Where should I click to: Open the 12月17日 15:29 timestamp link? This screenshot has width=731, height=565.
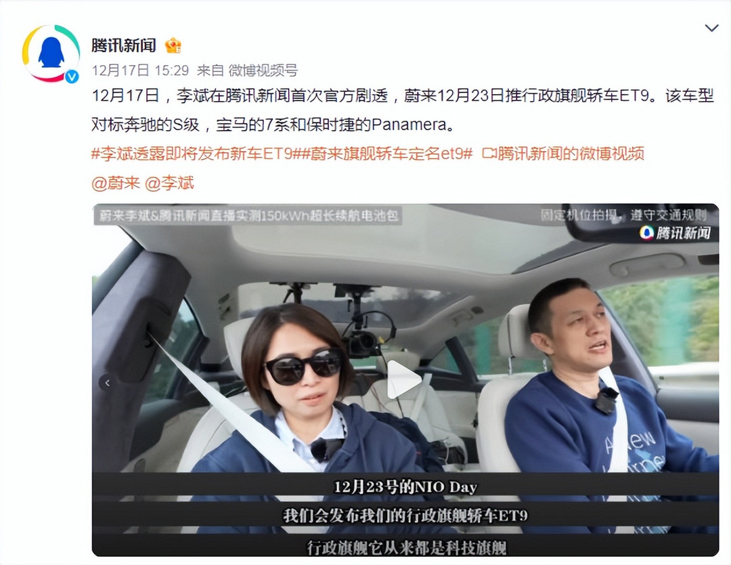140,70
